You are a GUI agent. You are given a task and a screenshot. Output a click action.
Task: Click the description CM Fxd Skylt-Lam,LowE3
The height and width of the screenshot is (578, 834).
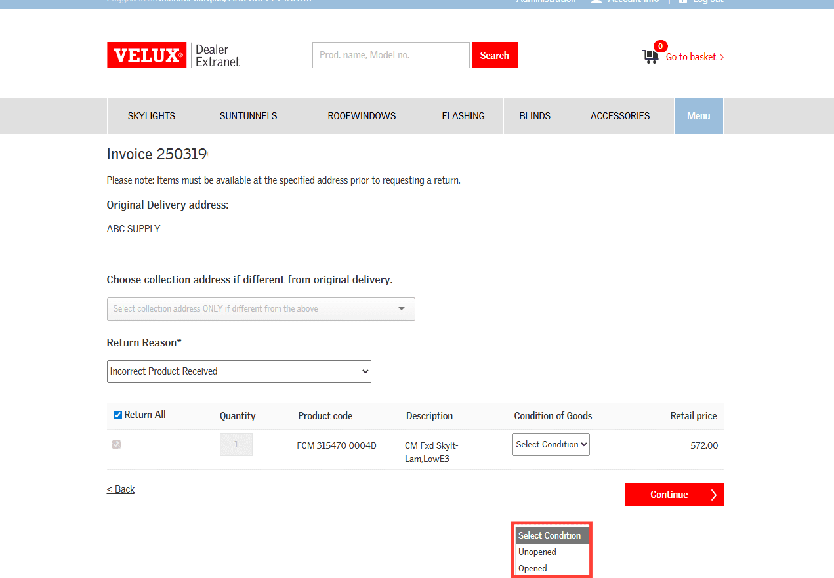click(432, 452)
